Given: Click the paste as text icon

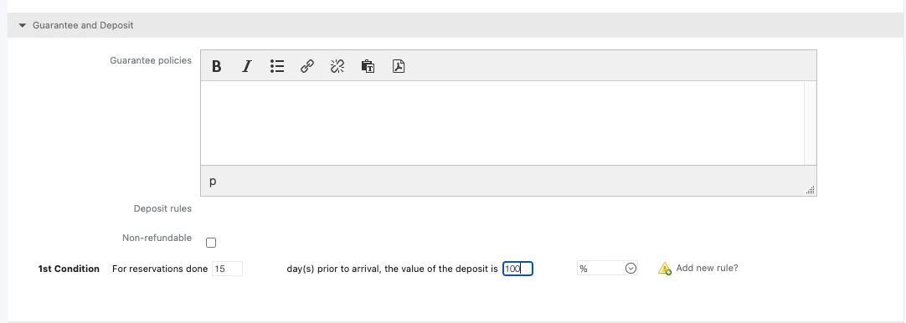Looking at the screenshot, I should click(x=368, y=66).
